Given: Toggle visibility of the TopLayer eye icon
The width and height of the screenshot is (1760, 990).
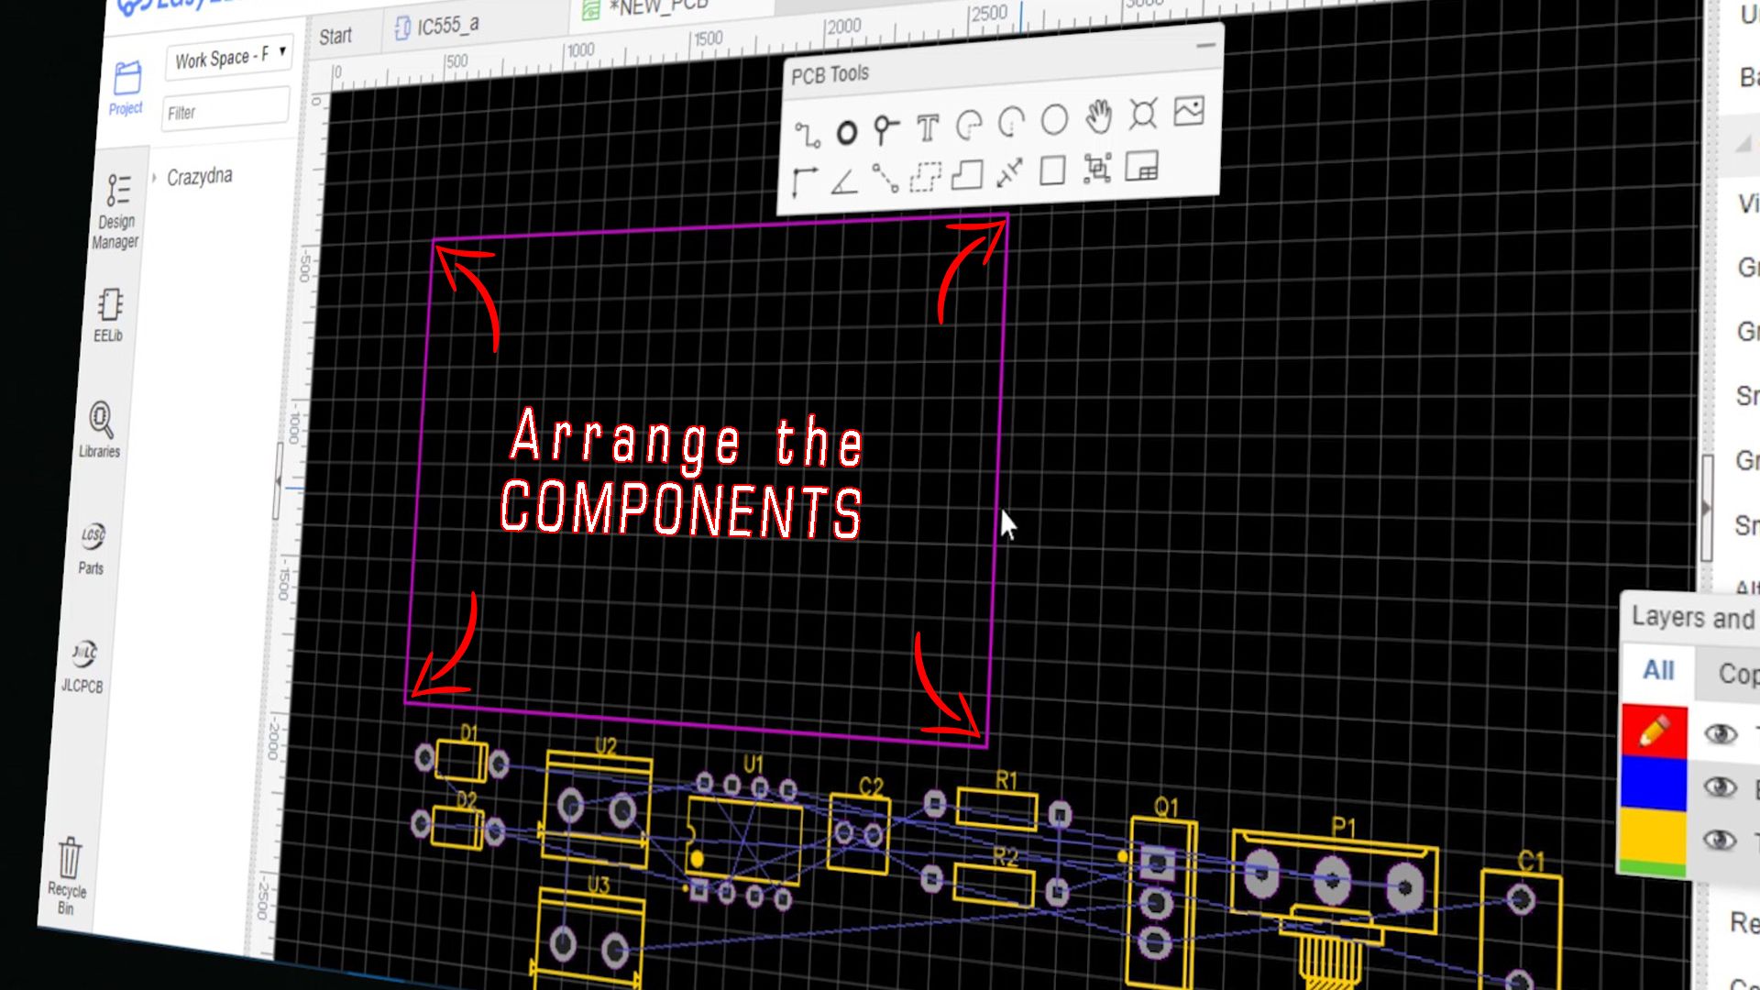Looking at the screenshot, I should point(1722,733).
